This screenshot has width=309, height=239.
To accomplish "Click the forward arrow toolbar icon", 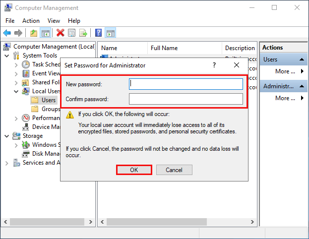I will (18, 33).
